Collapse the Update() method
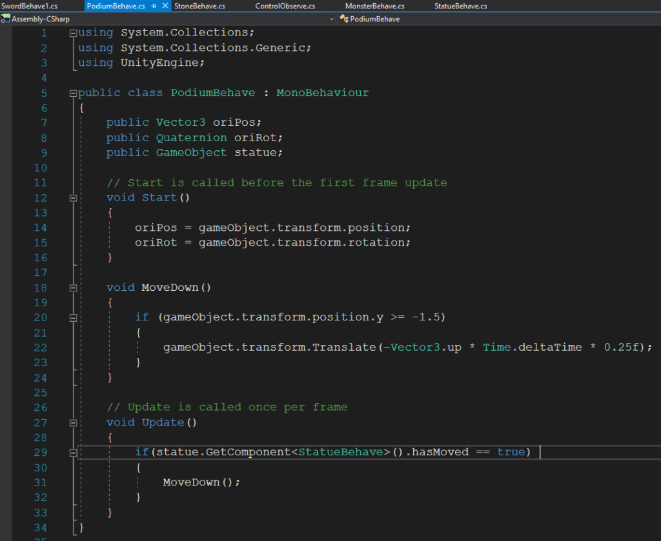Screen dimensions: 661x541 73,423
